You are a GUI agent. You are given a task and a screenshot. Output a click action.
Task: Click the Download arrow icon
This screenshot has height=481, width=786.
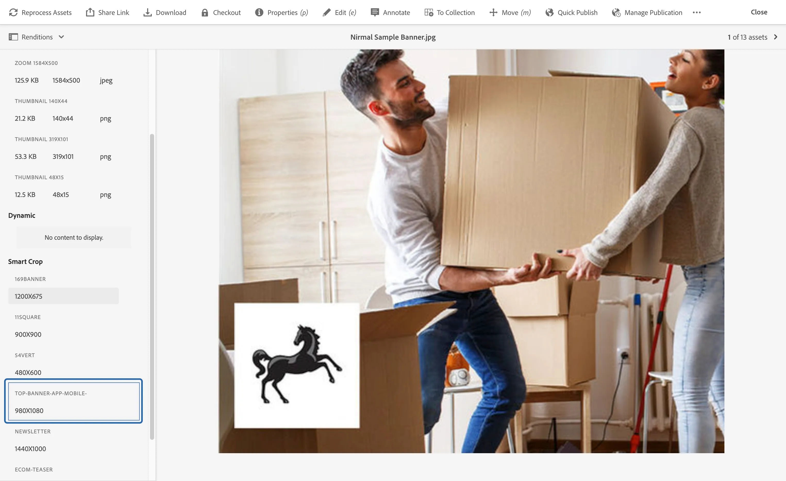coord(147,12)
